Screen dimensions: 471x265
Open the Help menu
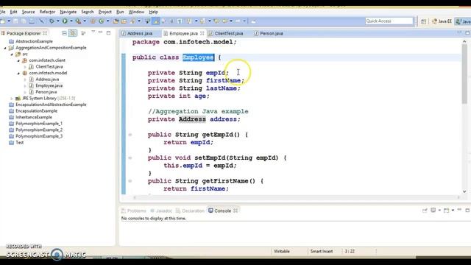pyautogui.click(x=154, y=12)
